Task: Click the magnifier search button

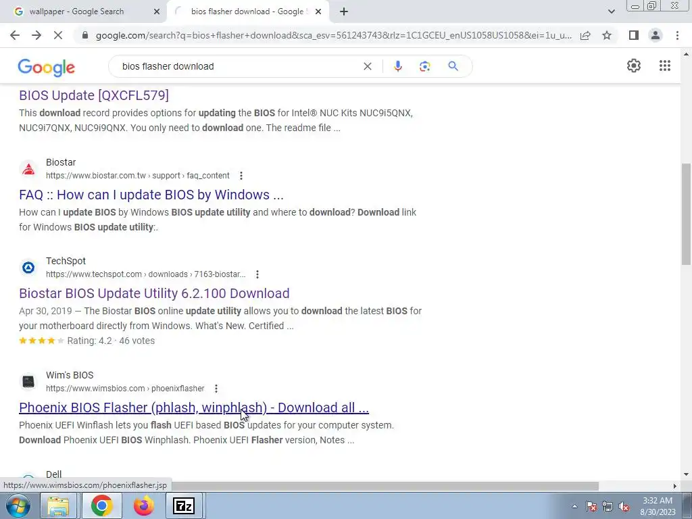Action: (453, 66)
